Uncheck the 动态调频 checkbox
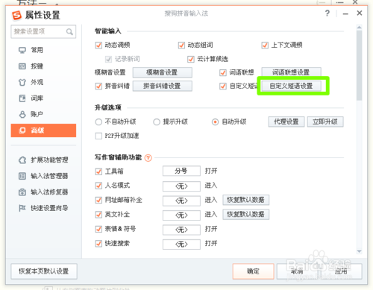 [98, 45]
